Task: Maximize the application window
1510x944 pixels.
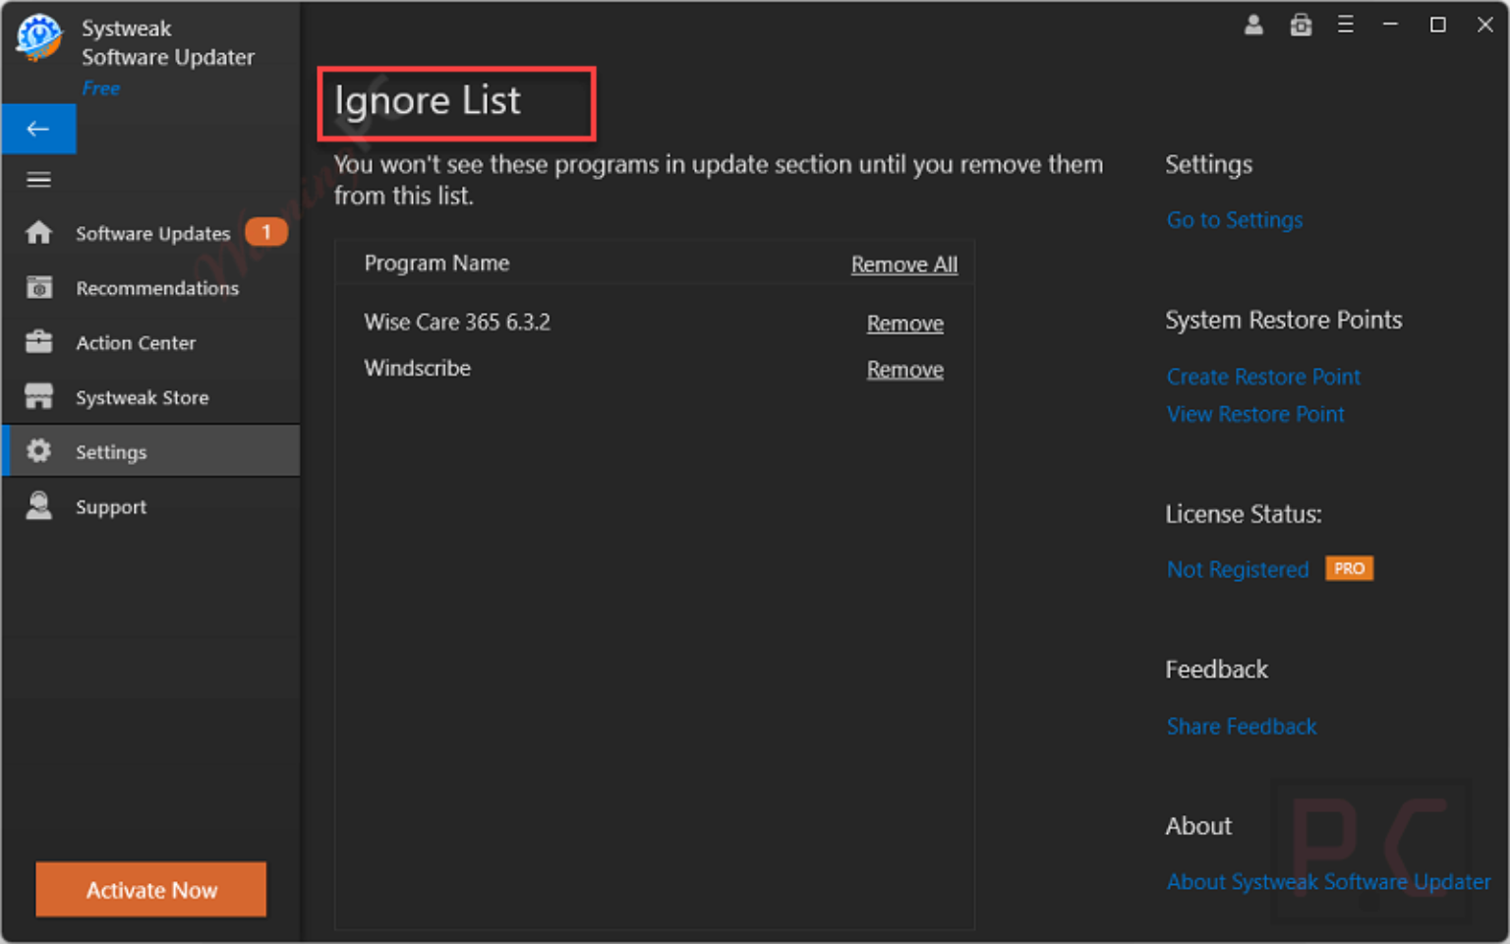Action: (1437, 25)
